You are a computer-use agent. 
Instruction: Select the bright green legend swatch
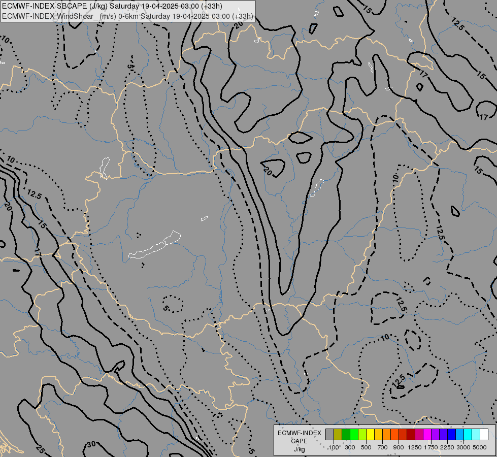coord(354,434)
